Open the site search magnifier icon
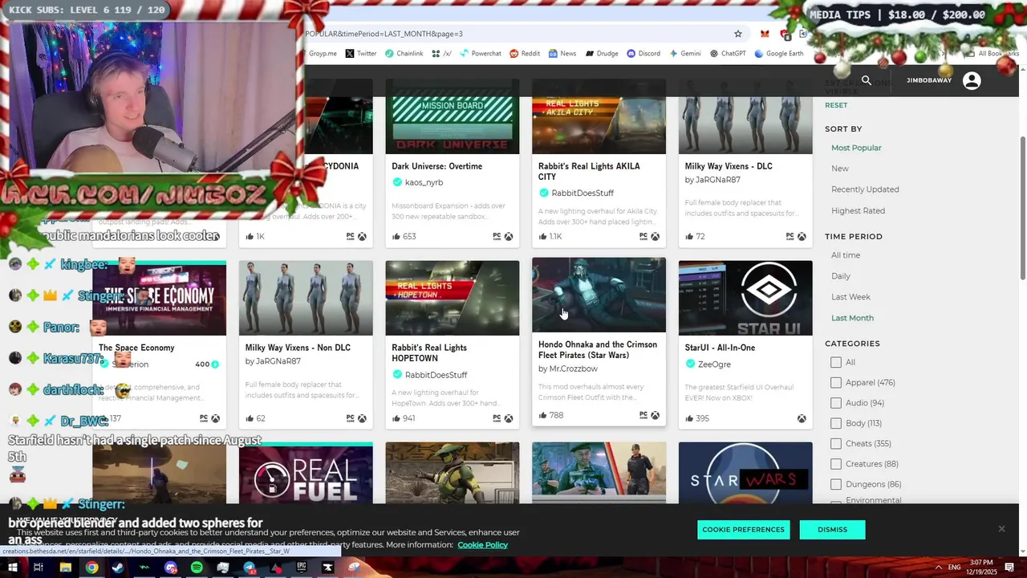The height and width of the screenshot is (578, 1027). [x=866, y=80]
